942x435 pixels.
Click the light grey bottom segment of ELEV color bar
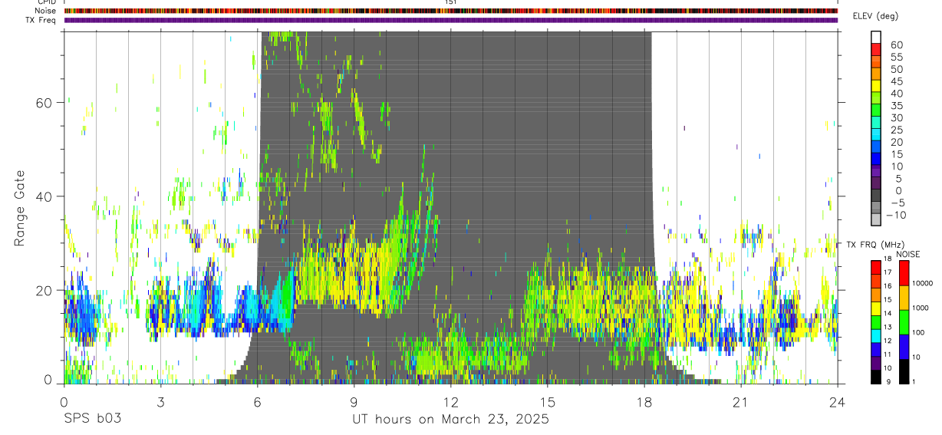click(877, 220)
